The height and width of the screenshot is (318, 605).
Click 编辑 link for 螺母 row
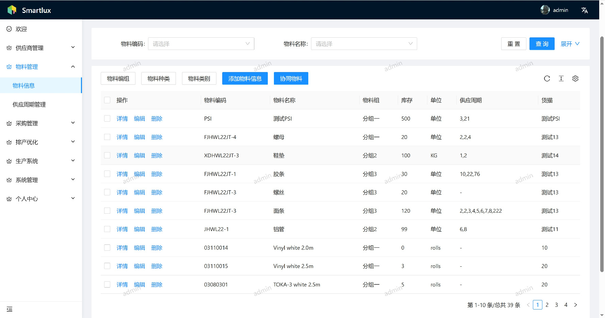140,137
